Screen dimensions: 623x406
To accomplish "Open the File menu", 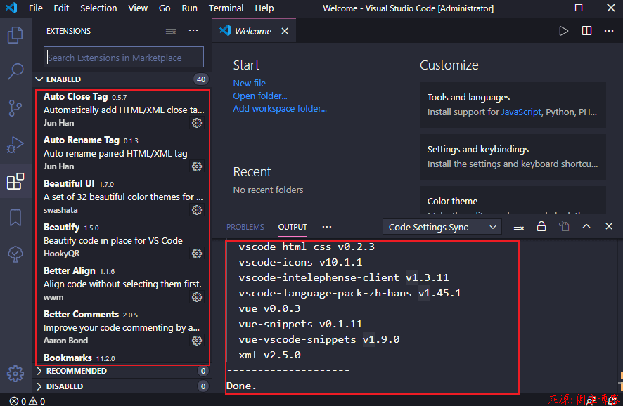I will (36, 8).
